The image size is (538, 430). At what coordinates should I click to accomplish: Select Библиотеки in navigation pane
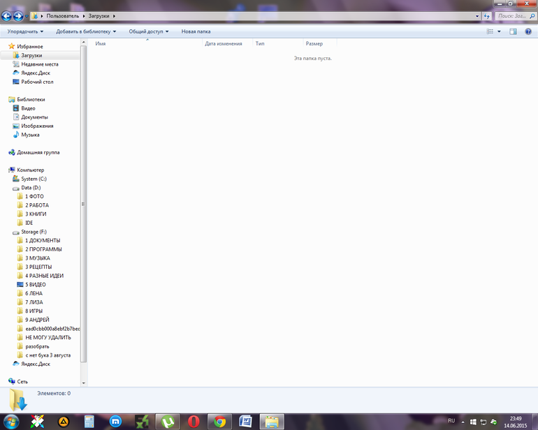tap(31, 99)
